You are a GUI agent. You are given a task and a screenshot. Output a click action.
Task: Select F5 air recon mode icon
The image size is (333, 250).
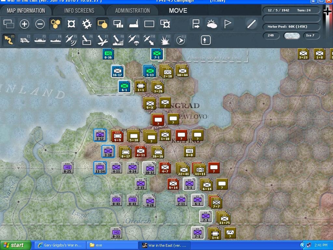[x=71, y=40]
